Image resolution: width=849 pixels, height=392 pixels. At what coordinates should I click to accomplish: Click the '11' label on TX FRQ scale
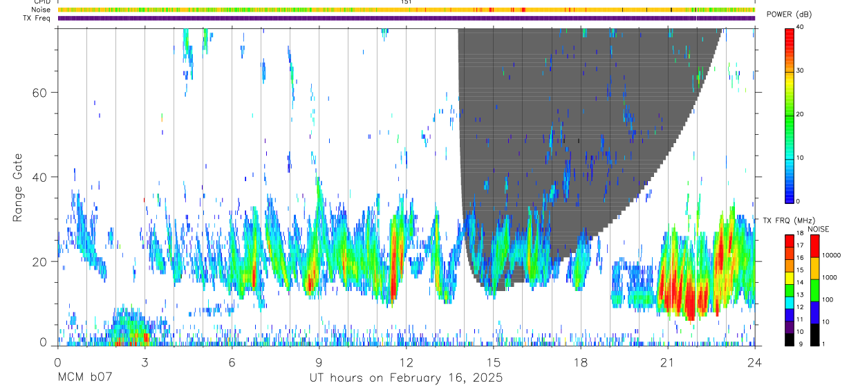(x=800, y=320)
